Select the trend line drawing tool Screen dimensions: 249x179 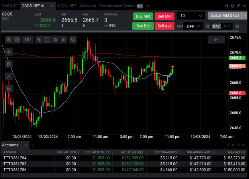(9, 77)
